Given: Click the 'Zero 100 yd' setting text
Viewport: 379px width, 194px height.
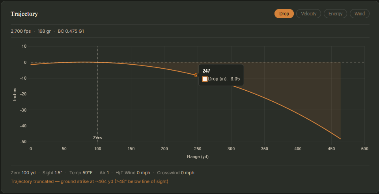Looking at the screenshot, I should coord(23,173).
